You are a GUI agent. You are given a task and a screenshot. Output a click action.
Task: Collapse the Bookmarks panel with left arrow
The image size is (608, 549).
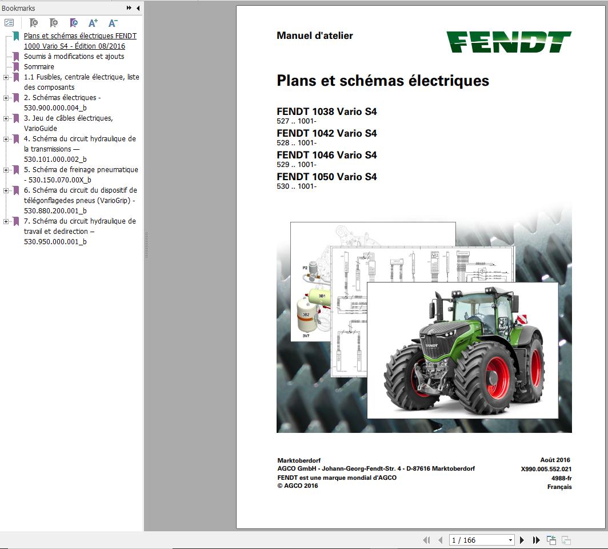click(138, 8)
